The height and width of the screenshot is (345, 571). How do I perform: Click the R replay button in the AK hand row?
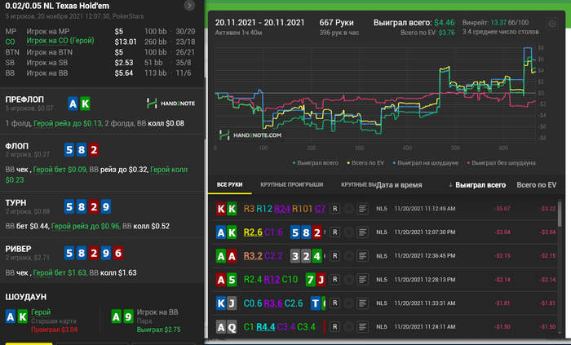click(334, 232)
